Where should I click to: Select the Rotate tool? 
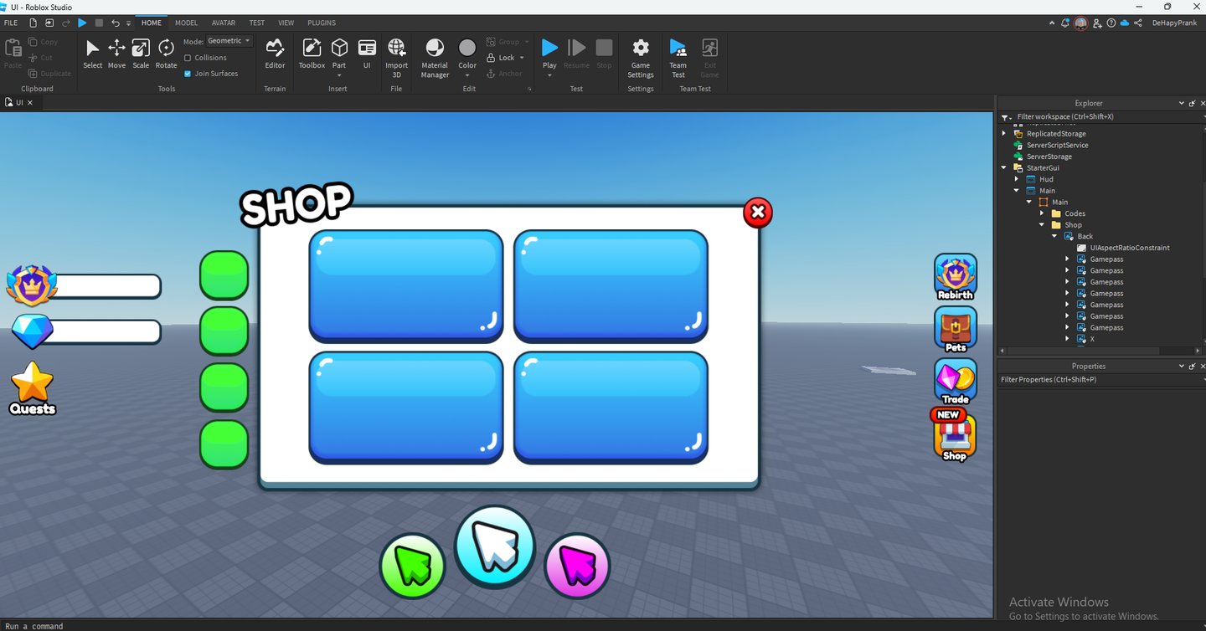[x=166, y=54]
